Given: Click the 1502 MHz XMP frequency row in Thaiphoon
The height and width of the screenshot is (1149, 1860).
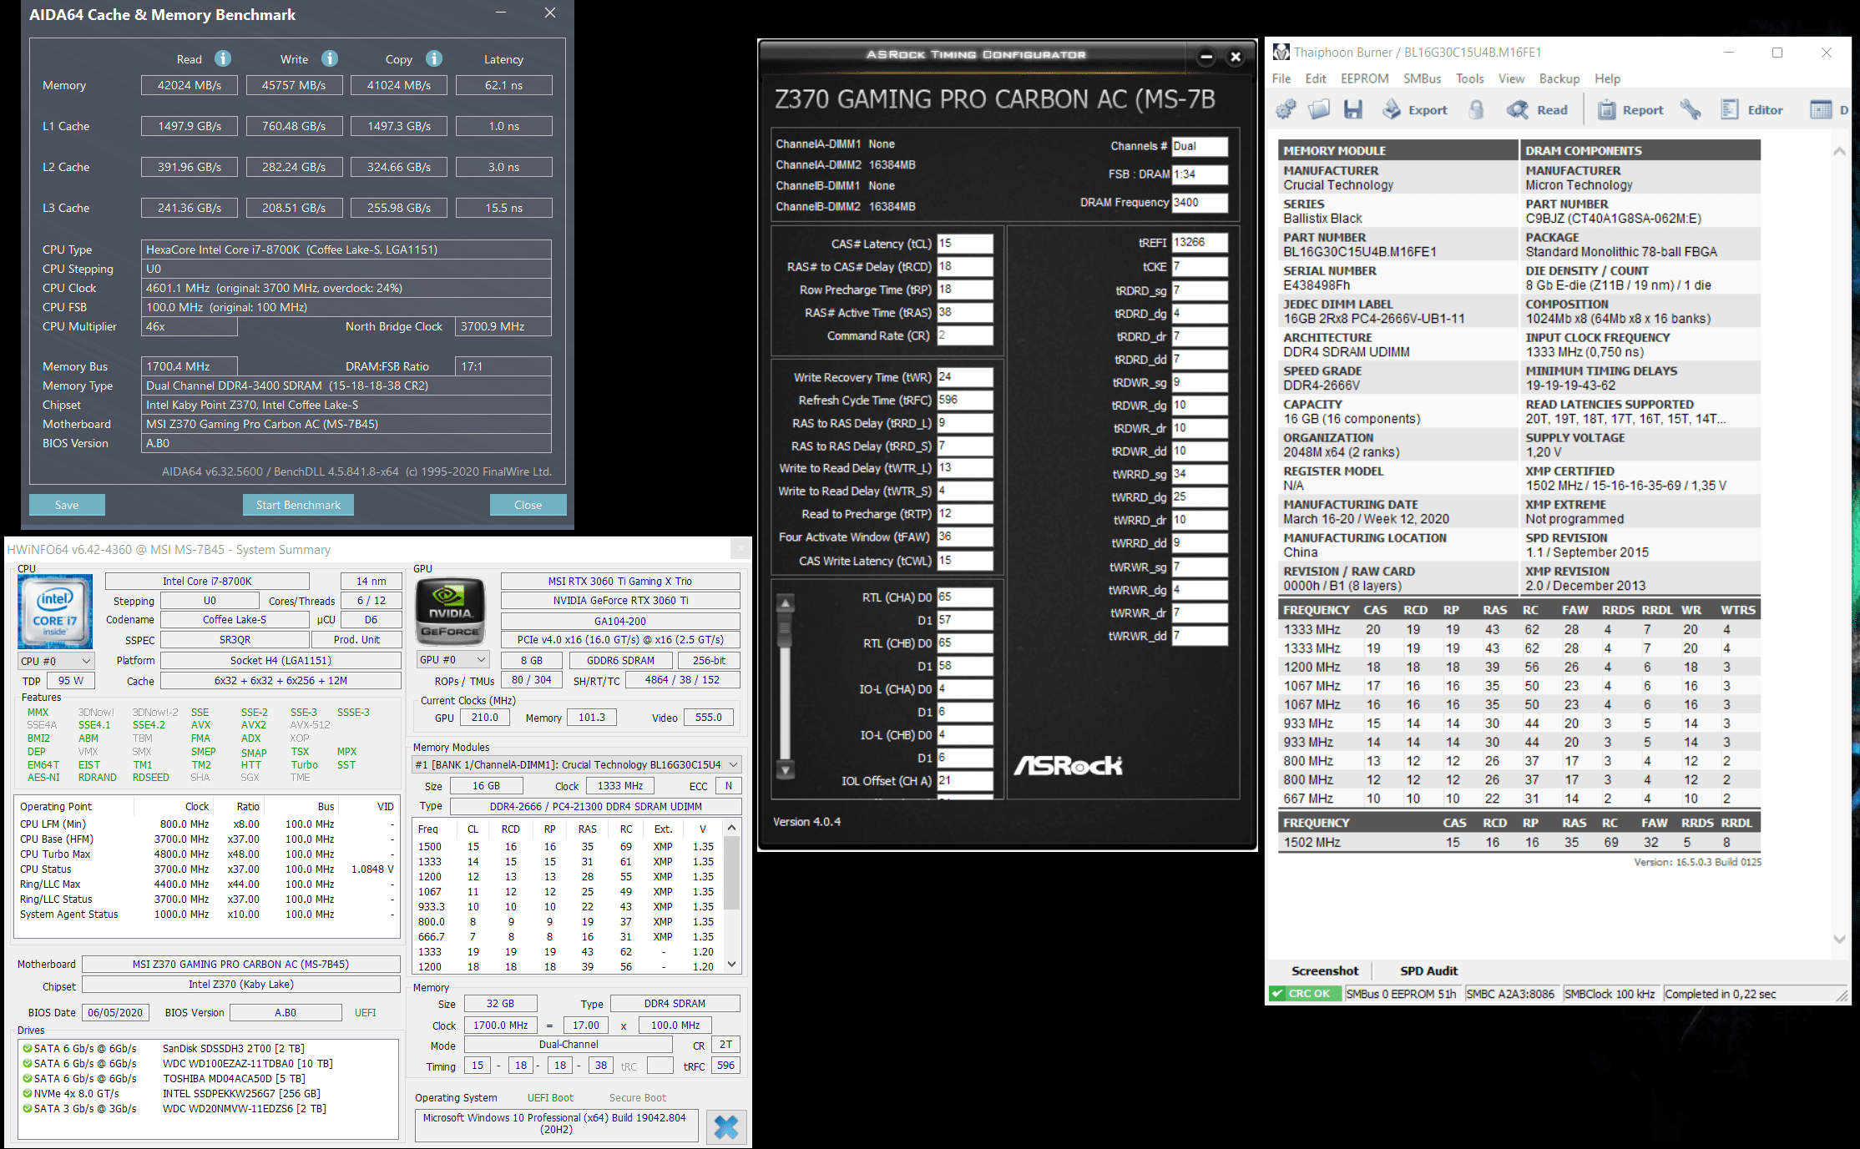Looking at the screenshot, I should coord(1519,842).
